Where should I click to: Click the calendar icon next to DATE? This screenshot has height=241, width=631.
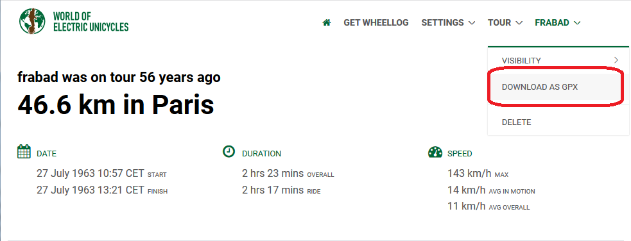tap(24, 152)
